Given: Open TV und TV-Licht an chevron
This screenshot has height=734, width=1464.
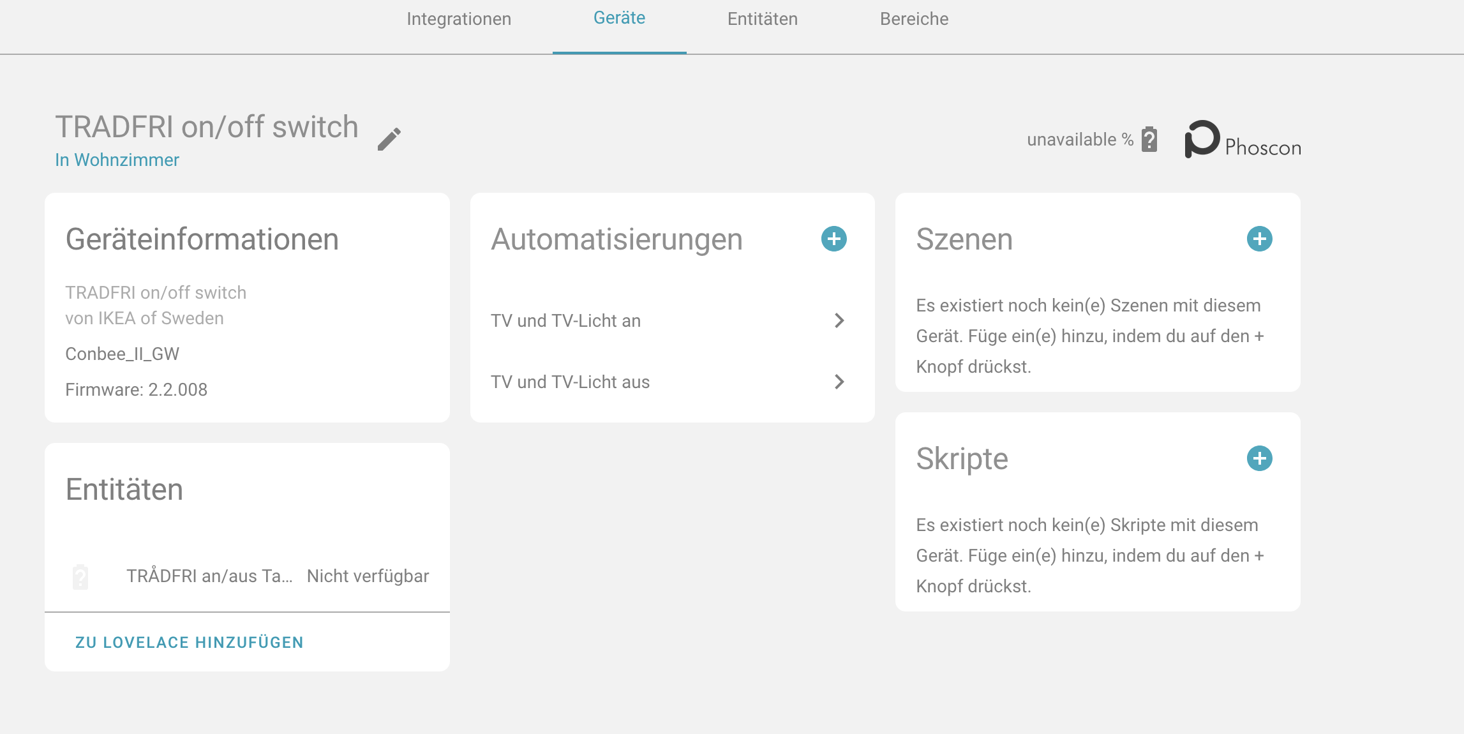Looking at the screenshot, I should point(839,320).
